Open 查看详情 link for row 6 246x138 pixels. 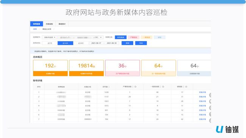point(202,115)
